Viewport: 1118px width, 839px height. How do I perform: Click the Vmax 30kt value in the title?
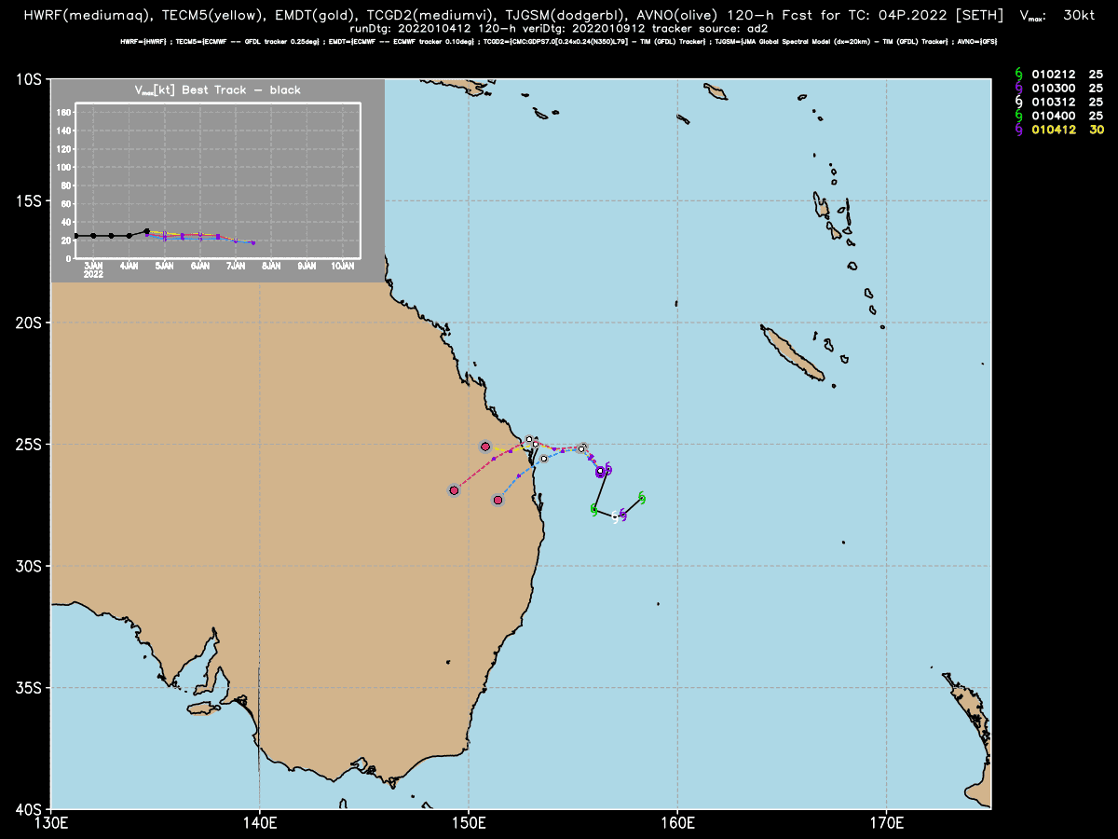1086,16
